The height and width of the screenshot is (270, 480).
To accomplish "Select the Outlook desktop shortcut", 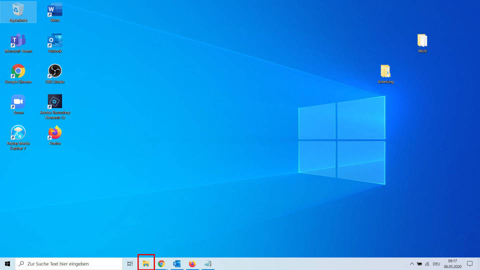I will point(54,41).
